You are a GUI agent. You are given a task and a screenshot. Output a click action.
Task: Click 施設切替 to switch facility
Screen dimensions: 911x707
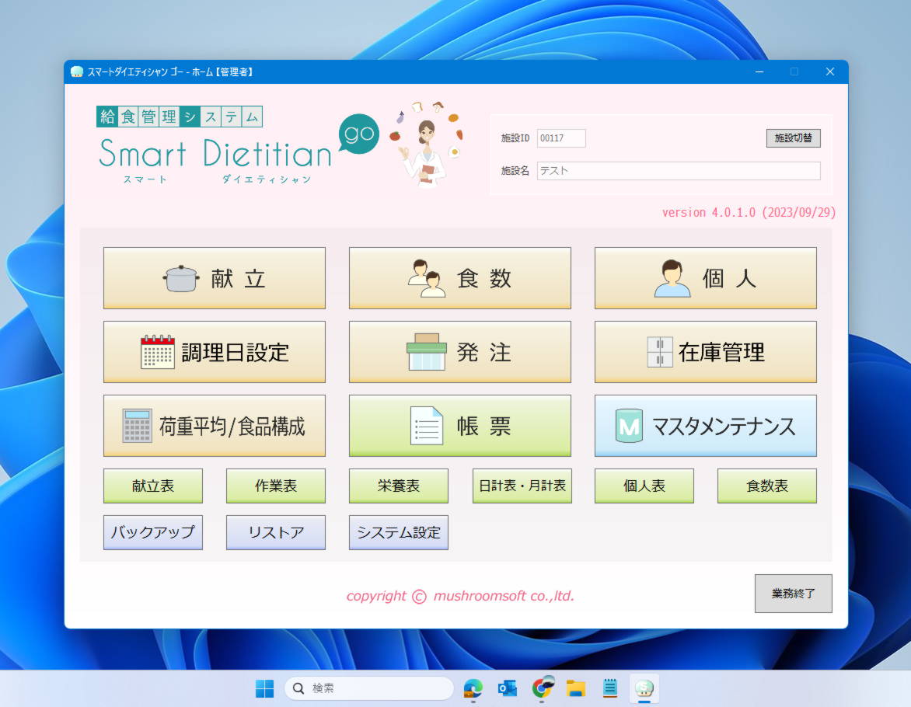pos(793,138)
